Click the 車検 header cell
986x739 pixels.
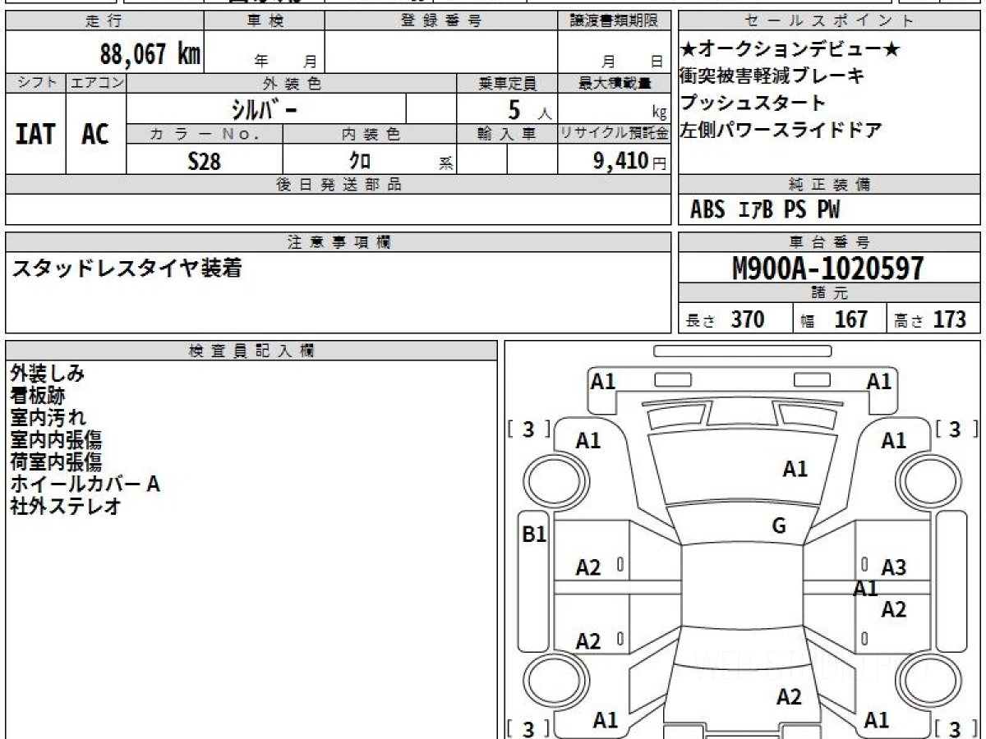point(265,21)
